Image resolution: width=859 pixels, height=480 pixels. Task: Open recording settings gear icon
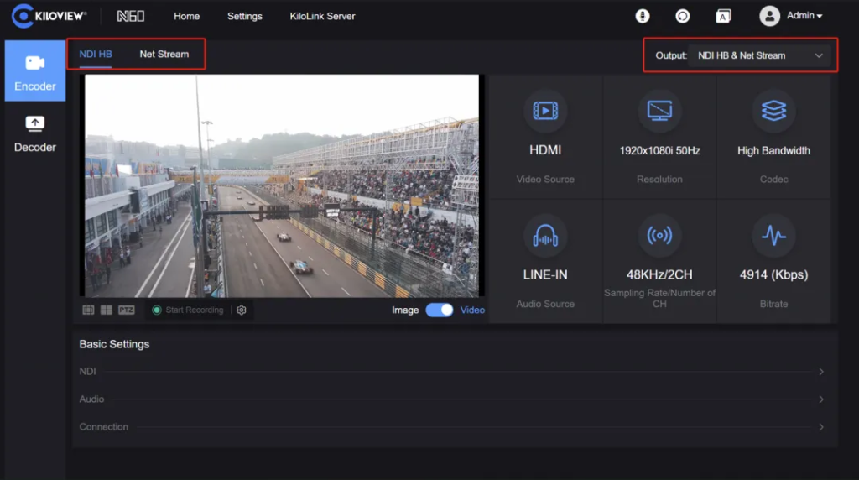(x=242, y=310)
